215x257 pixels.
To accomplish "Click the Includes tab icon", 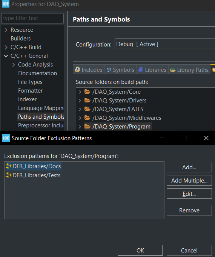I will 77,70.
